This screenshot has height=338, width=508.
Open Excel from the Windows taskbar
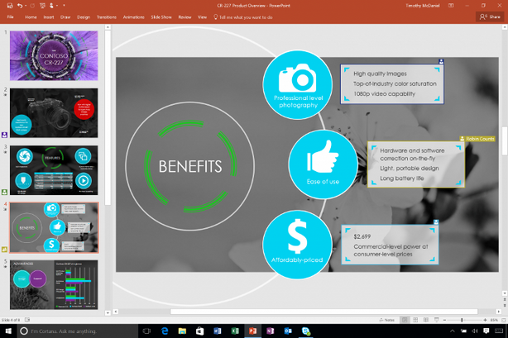click(235, 331)
